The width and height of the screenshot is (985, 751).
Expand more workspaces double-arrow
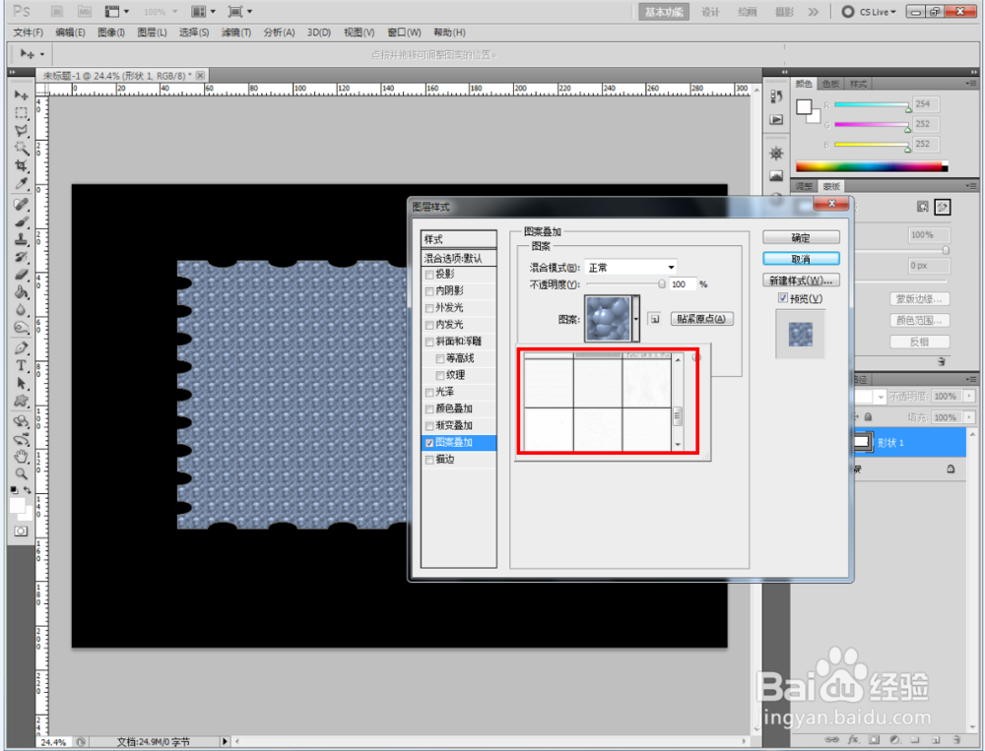814,11
